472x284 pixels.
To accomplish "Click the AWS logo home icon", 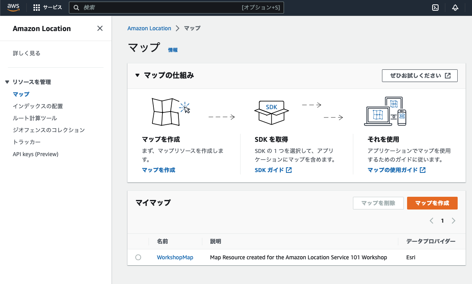I will pyautogui.click(x=14, y=8).
